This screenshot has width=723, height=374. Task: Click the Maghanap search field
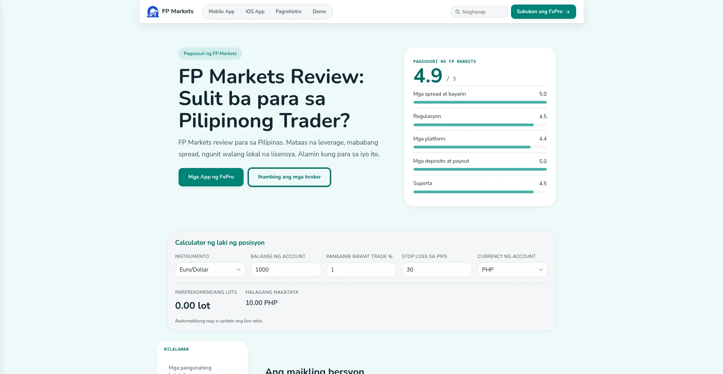479,12
